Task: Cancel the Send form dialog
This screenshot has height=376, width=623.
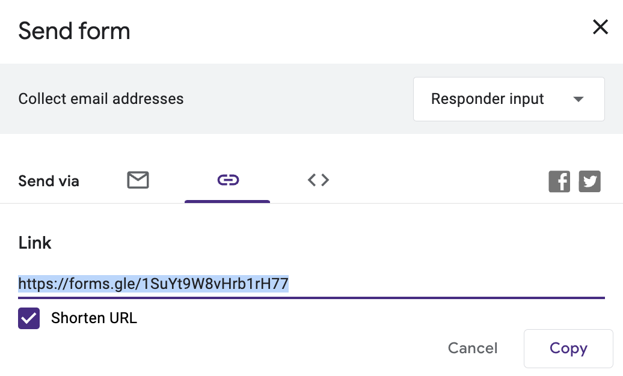Action: 473,348
